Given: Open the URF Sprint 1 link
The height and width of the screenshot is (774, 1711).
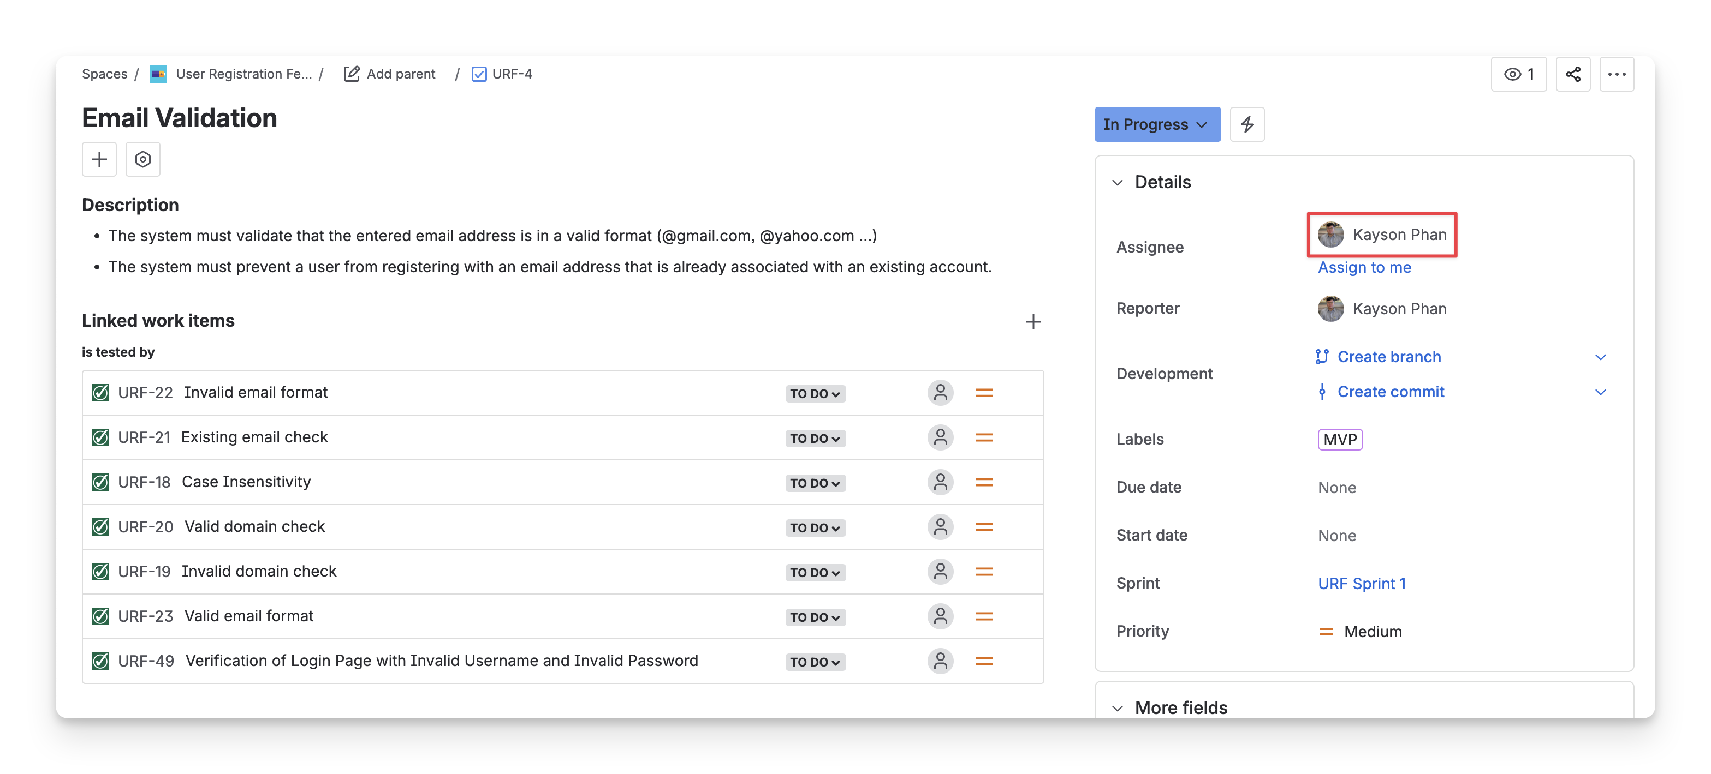Looking at the screenshot, I should [1362, 584].
